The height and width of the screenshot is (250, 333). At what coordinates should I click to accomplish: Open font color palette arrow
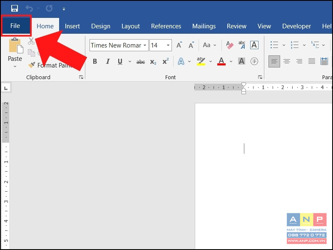pos(231,62)
